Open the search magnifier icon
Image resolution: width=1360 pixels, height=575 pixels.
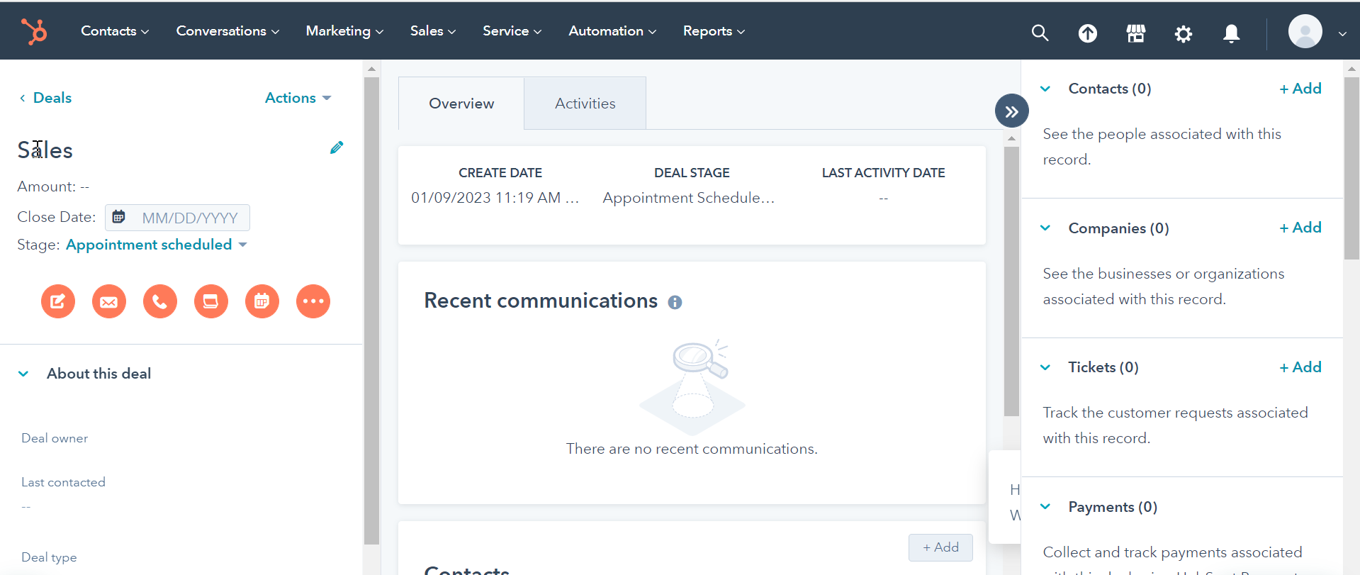pos(1039,33)
